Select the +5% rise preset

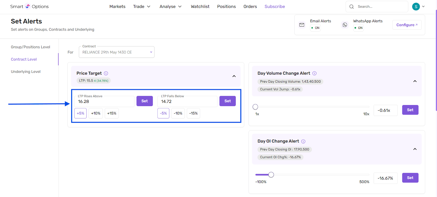[x=81, y=113]
